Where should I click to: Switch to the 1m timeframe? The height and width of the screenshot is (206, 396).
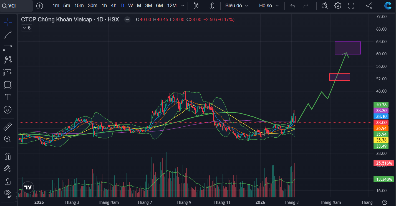coord(56,6)
